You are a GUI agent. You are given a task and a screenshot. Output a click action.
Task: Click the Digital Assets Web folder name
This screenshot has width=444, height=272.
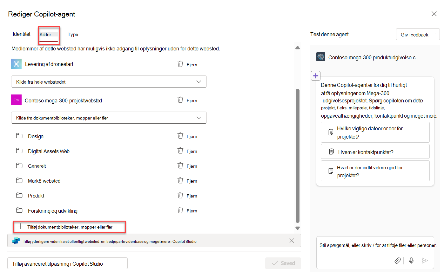point(49,151)
